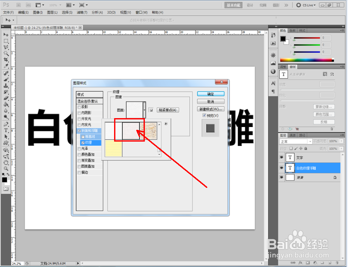Screen dimensions: 348x267
Task: Enable the 外发光 checkbox
Action: (79, 119)
